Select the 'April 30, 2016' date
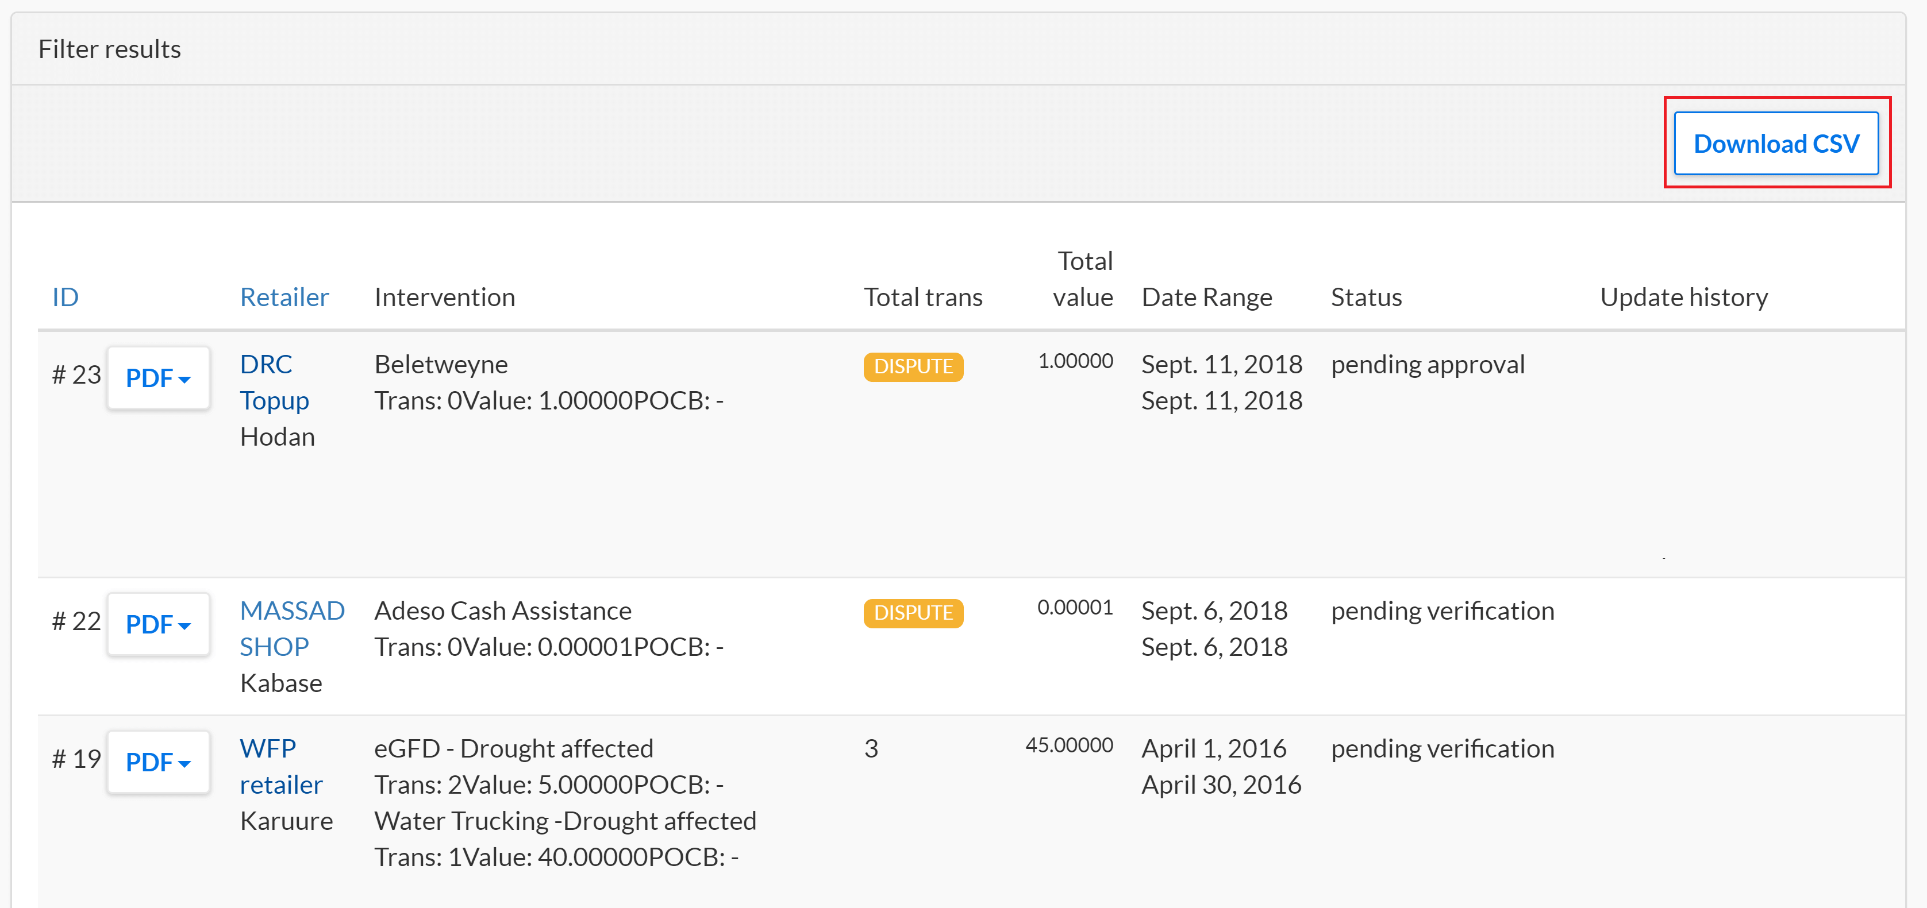The height and width of the screenshot is (908, 1927). pos(1221,785)
